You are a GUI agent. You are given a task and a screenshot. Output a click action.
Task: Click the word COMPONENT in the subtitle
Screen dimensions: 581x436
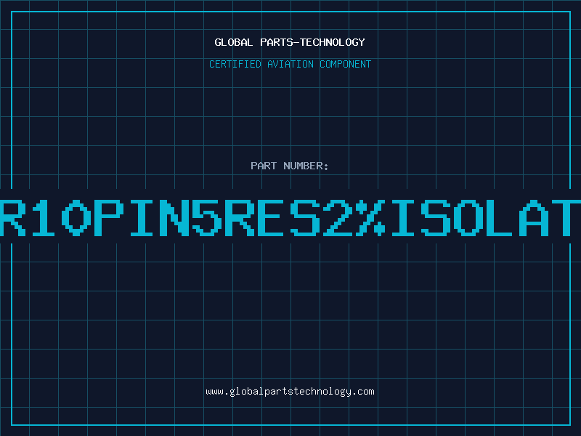[x=345, y=64]
